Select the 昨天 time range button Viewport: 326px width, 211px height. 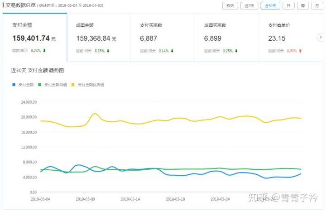click(230, 6)
